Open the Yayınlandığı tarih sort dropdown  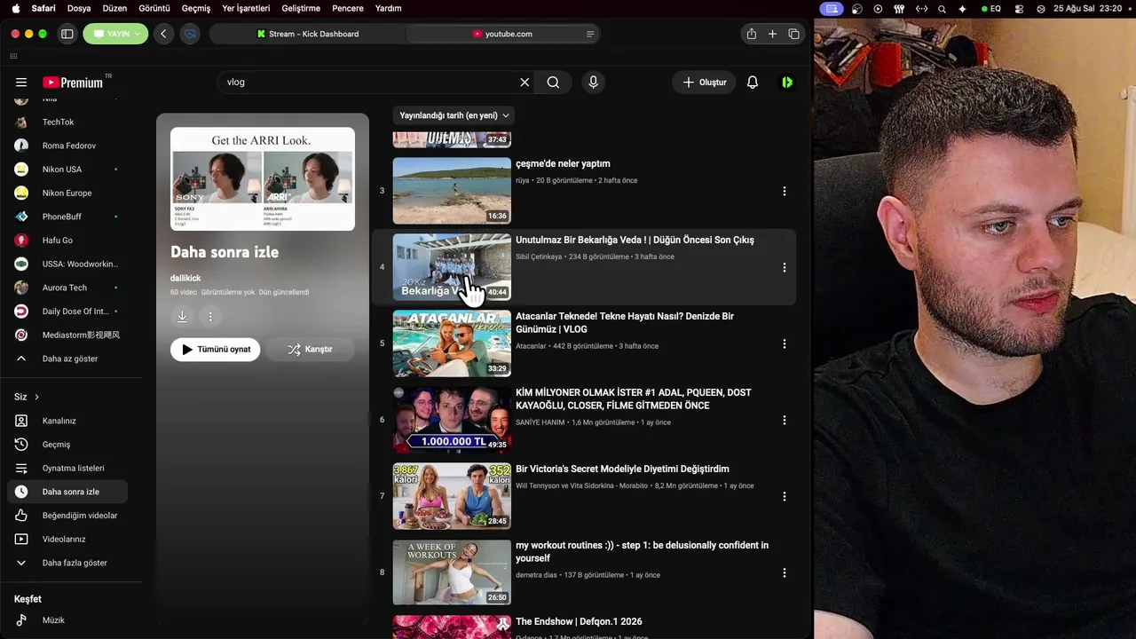454,115
